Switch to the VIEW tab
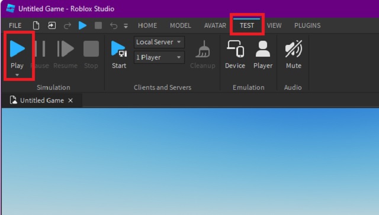379x215 pixels. coord(274,25)
